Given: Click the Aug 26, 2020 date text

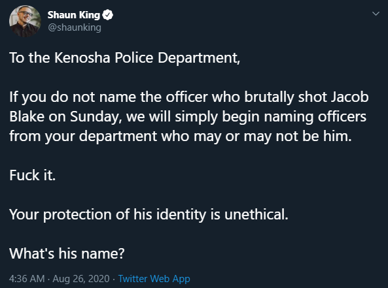Looking at the screenshot, I should tap(81, 279).
